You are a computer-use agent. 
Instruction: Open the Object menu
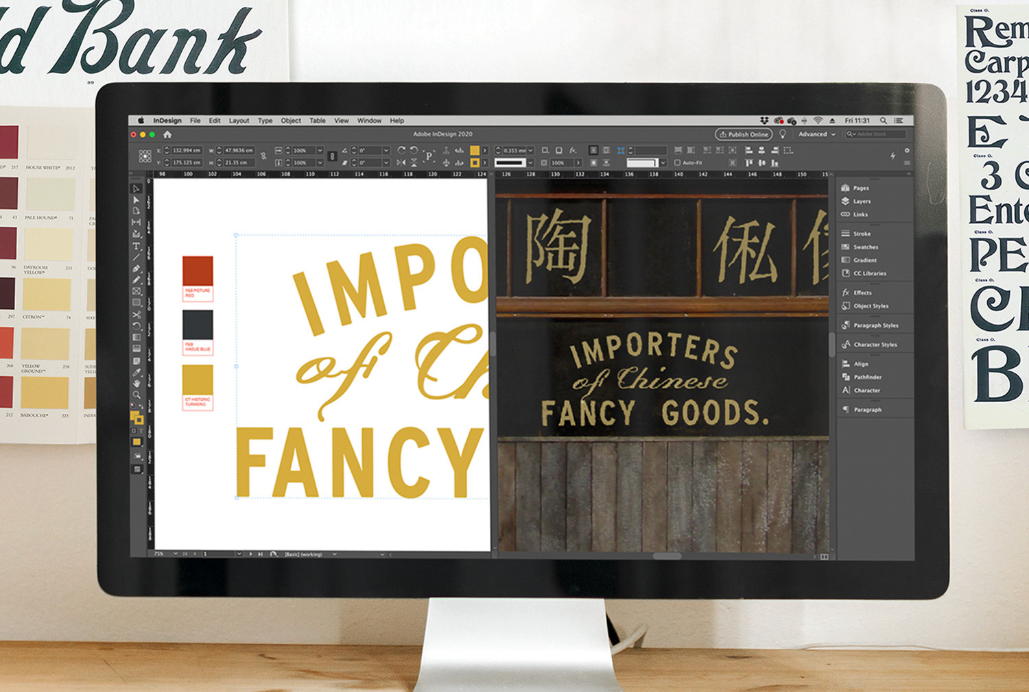(291, 121)
